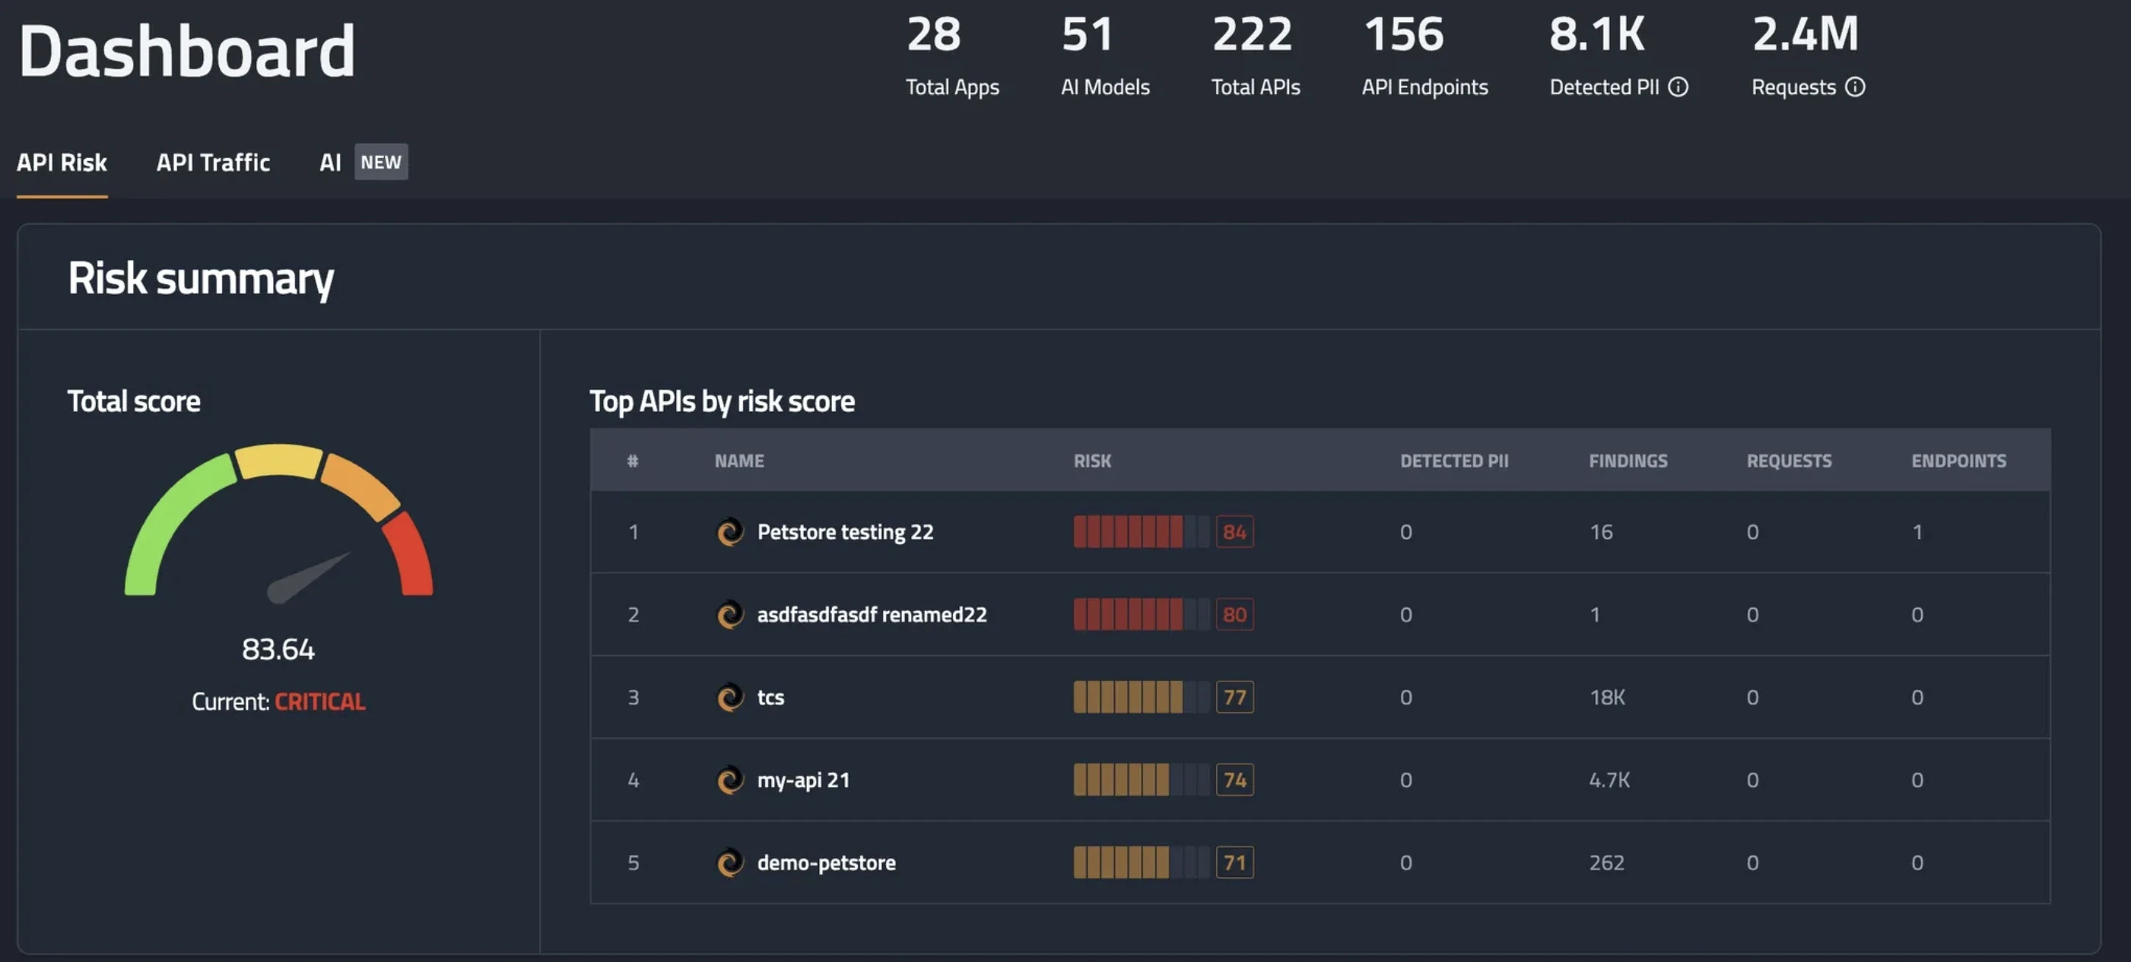Sort by the FINDINGS column header
This screenshot has width=2131, height=962.
tap(1628, 460)
